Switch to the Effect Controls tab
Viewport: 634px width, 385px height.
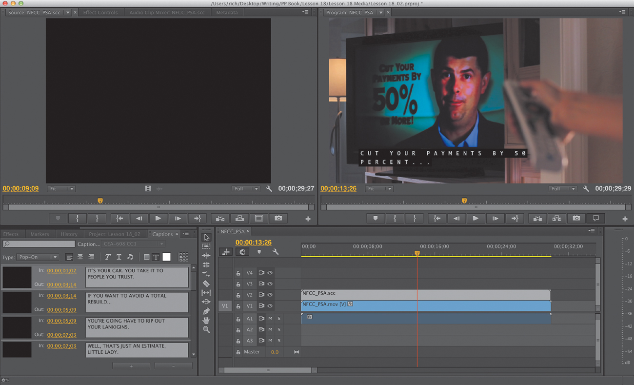100,13
